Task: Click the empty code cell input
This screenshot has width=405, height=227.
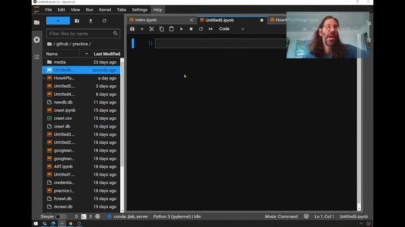Action: pos(221,44)
